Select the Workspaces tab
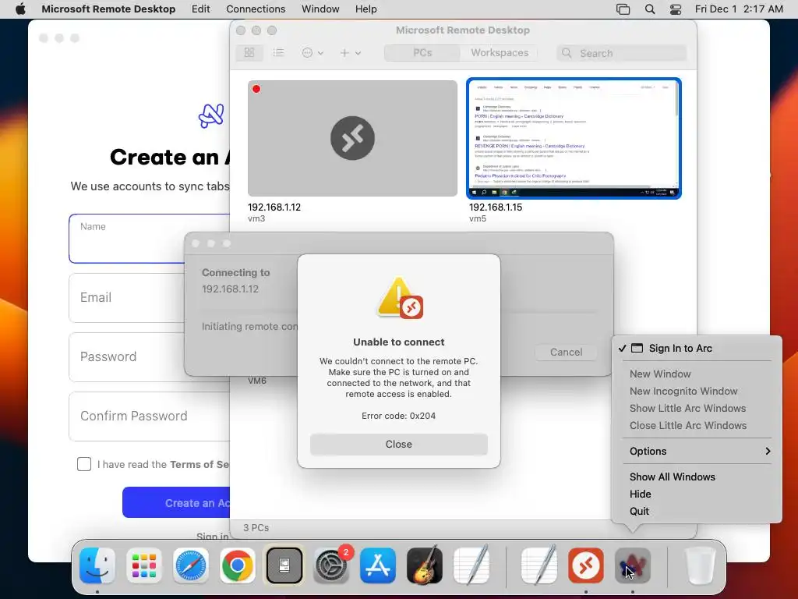Viewport: 798px width, 599px height. click(500, 52)
